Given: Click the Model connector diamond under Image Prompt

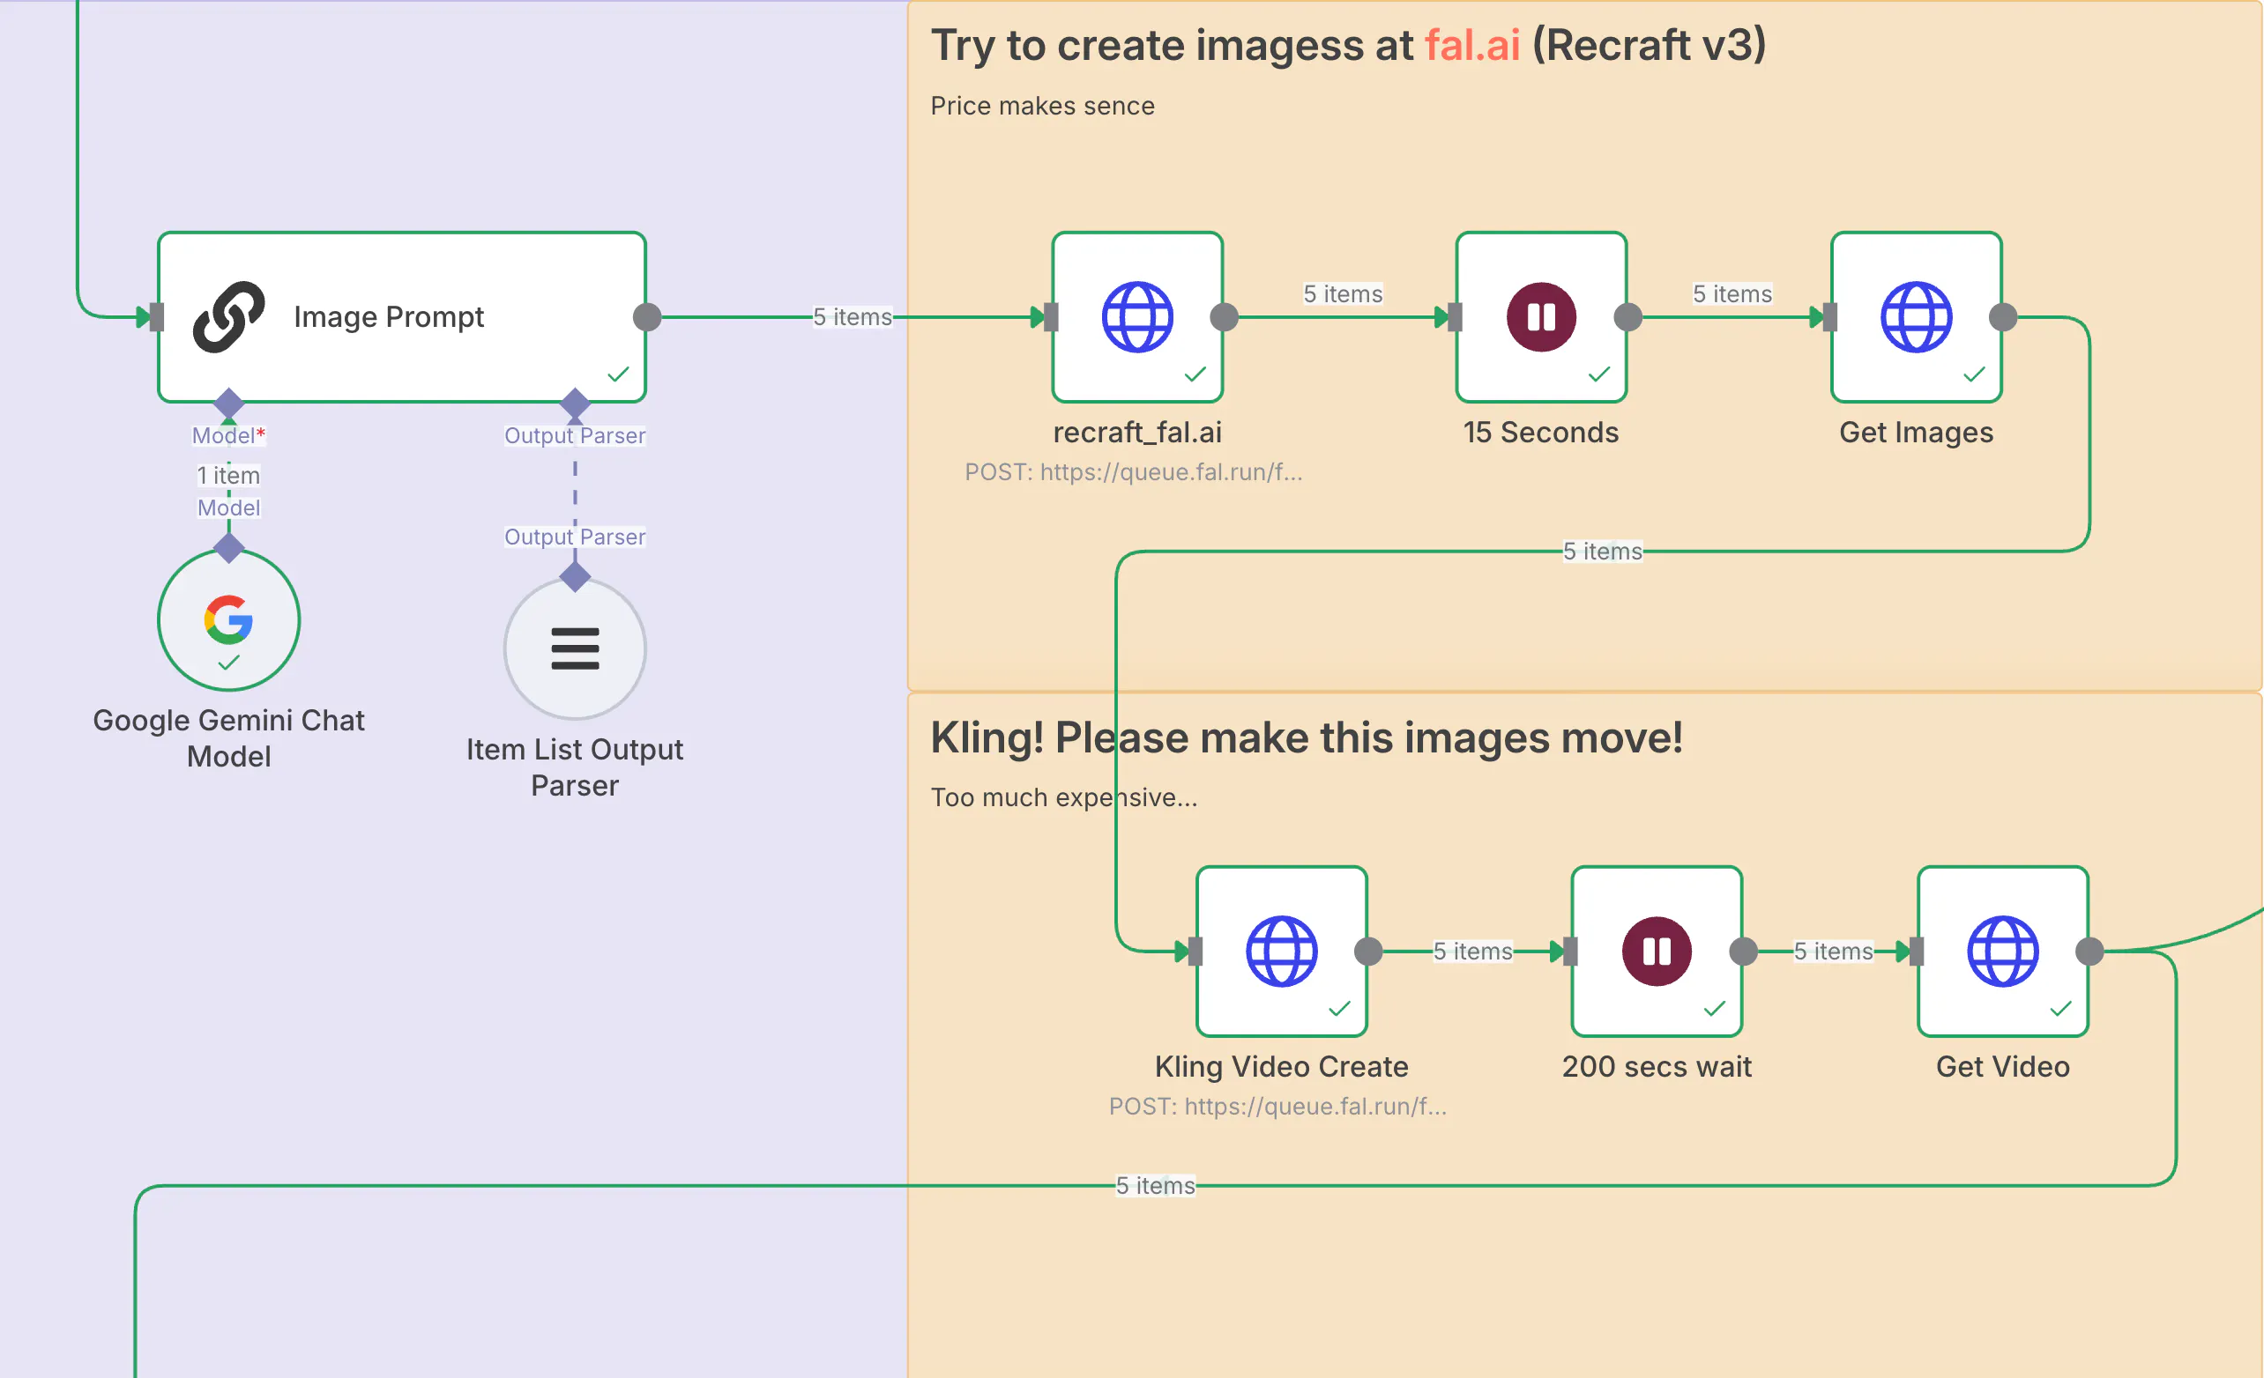Looking at the screenshot, I should coord(229,403).
